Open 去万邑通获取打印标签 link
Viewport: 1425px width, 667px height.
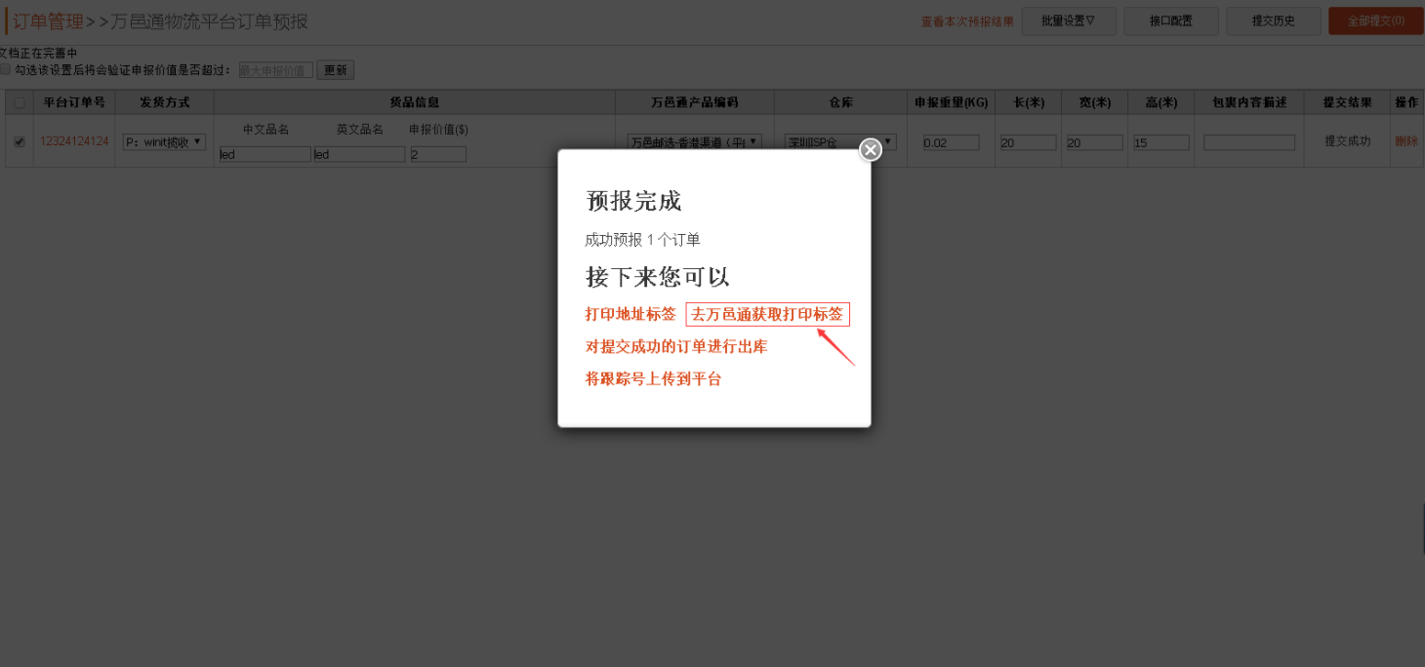pos(767,314)
